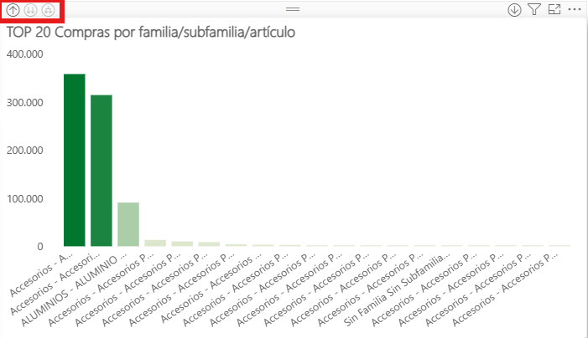Select the second tallest green bar
588x338 pixels.
tap(101, 172)
